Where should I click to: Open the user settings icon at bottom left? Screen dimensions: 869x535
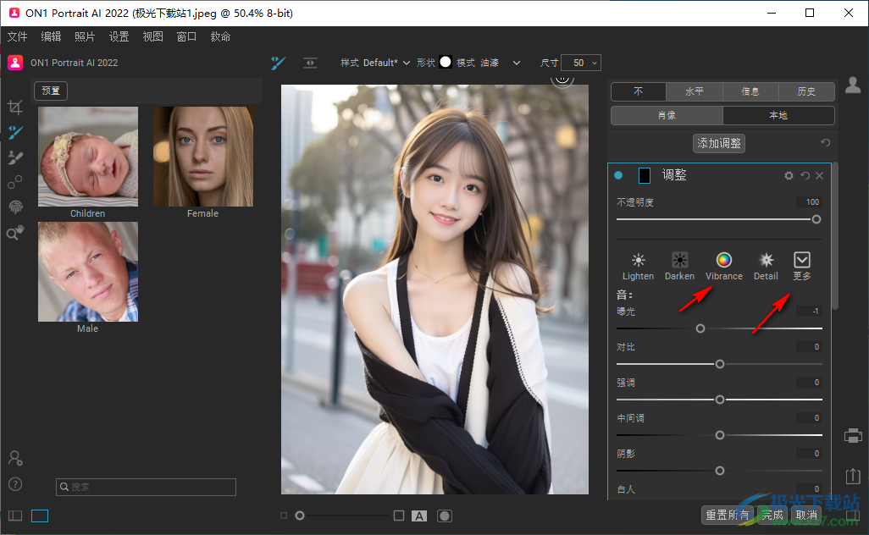pyautogui.click(x=15, y=458)
